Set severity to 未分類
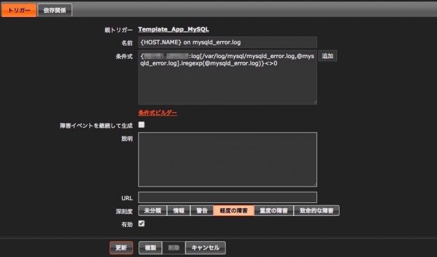 [x=152, y=211]
